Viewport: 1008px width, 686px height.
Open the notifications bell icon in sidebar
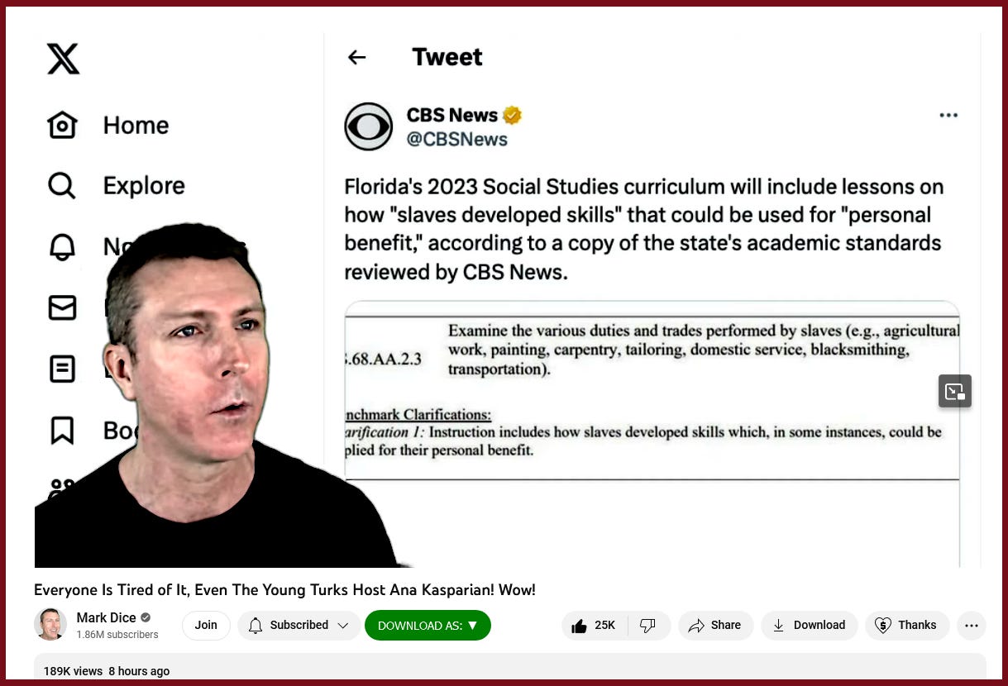(x=62, y=247)
